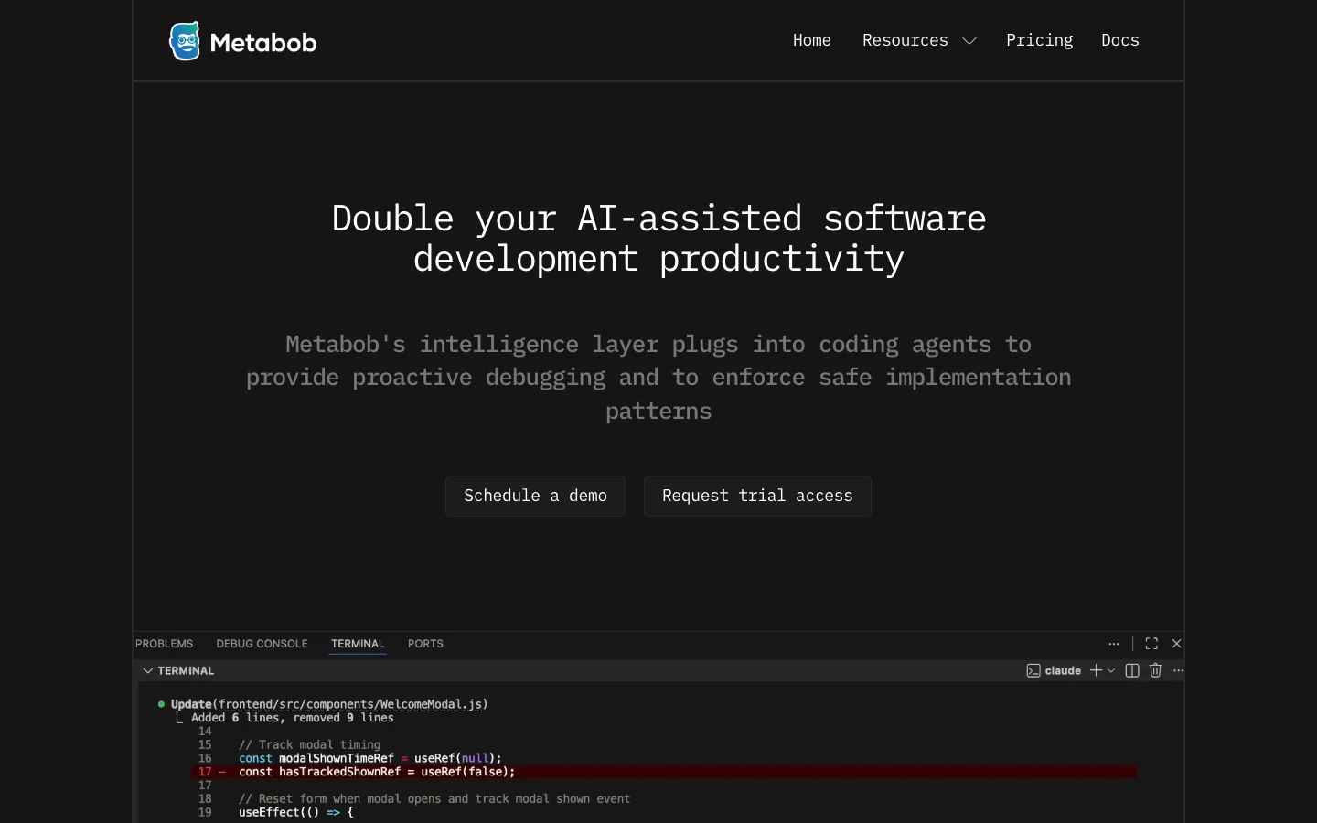Collapse the TERMINAL section chevron
This screenshot has width=1317, height=823.
[147, 670]
